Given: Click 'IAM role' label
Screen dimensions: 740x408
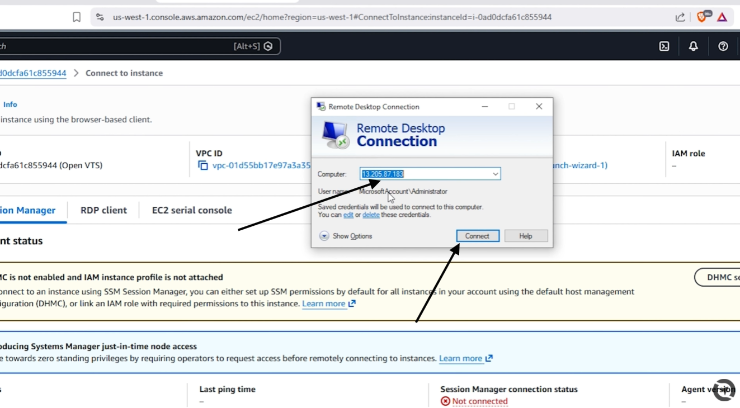Looking at the screenshot, I should (x=689, y=153).
